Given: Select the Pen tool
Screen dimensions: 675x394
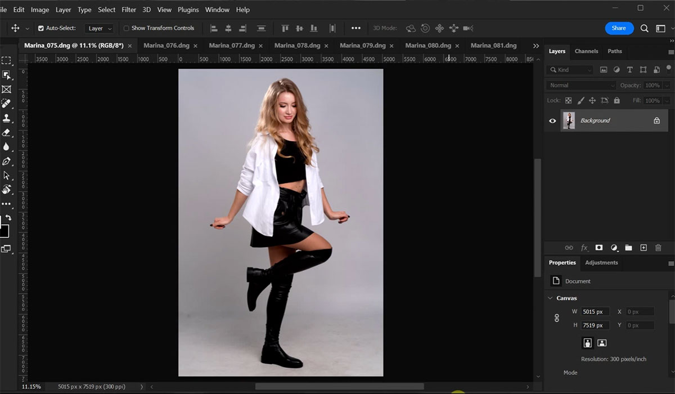Looking at the screenshot, I should coord(6,162).
